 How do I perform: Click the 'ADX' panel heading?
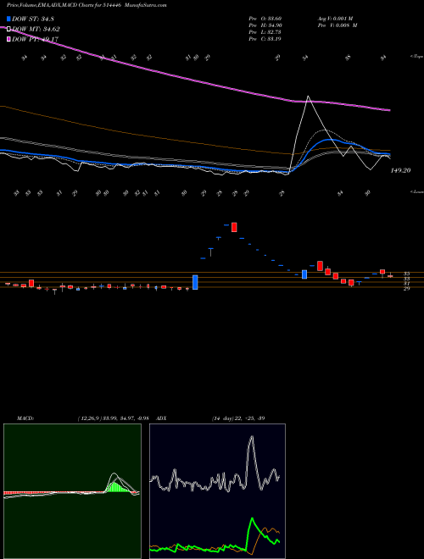tap(162, 418)
